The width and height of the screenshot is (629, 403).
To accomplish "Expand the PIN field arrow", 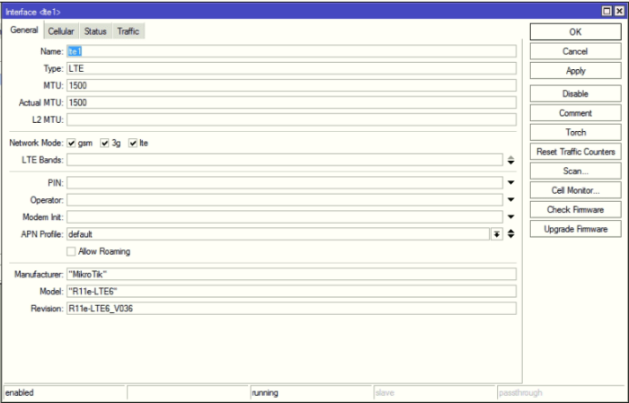I will (510, 183).
